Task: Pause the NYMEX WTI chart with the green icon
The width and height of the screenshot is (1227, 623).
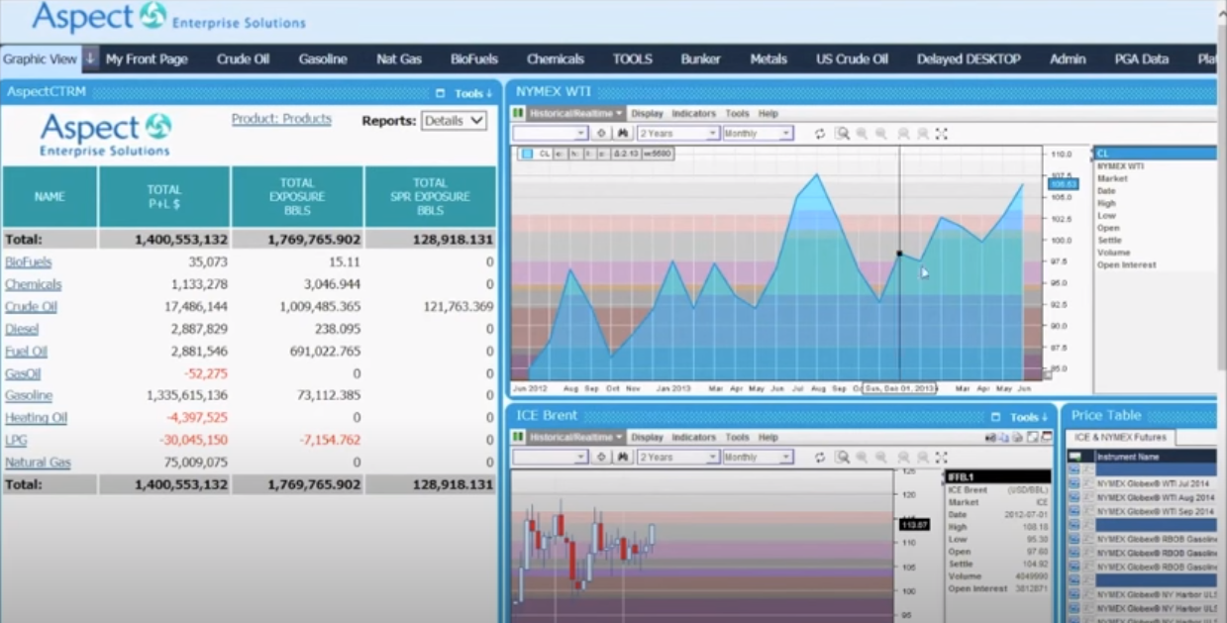Action: (x=518, y=114)
